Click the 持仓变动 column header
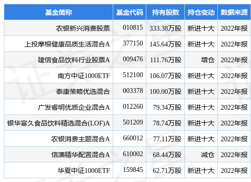This screenshot has width=251, height=182. point(201,12)
